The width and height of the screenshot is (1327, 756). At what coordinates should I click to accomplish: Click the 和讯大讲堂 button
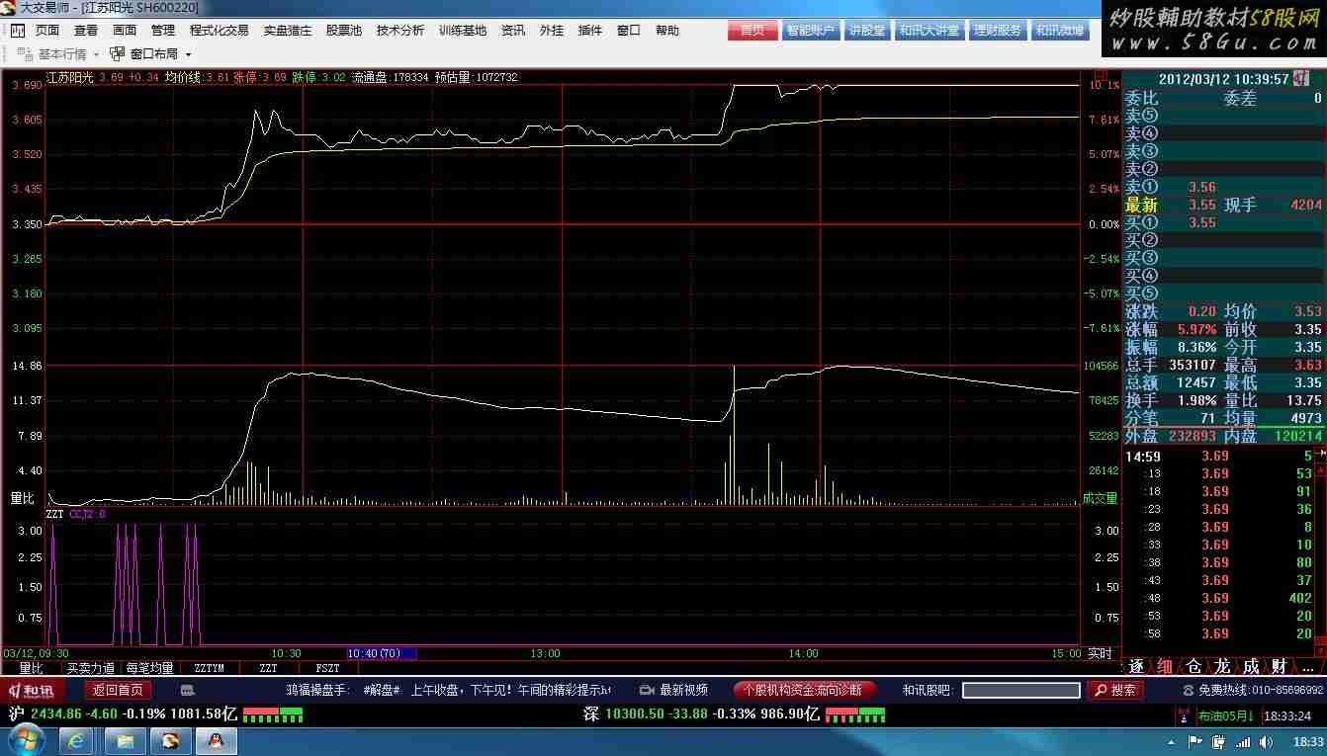(x=929, y=31)
